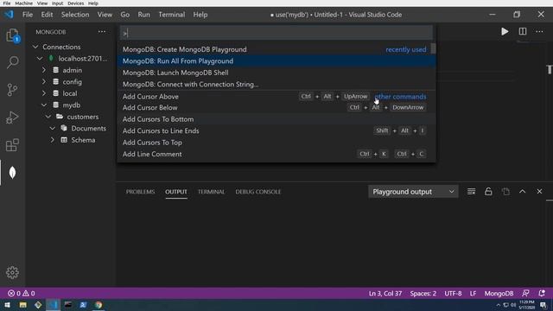Open the Manage gear icon
Image resolution: width=553 pixels, height=311 pixels.
pos(12,272)
